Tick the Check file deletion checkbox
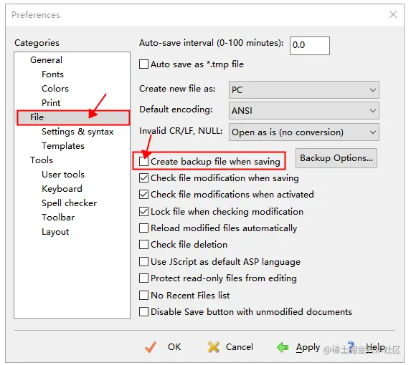The width and height of the screenshot is (411, 365). pos(143,244)
